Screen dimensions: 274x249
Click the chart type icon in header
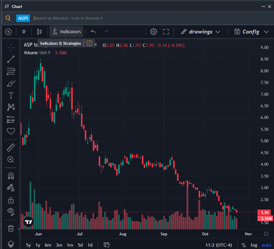point(7,6)
